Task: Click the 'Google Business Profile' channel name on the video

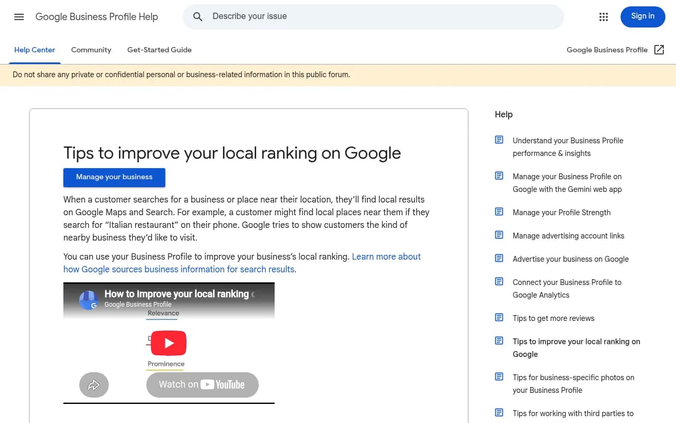Action: (138, 305)
